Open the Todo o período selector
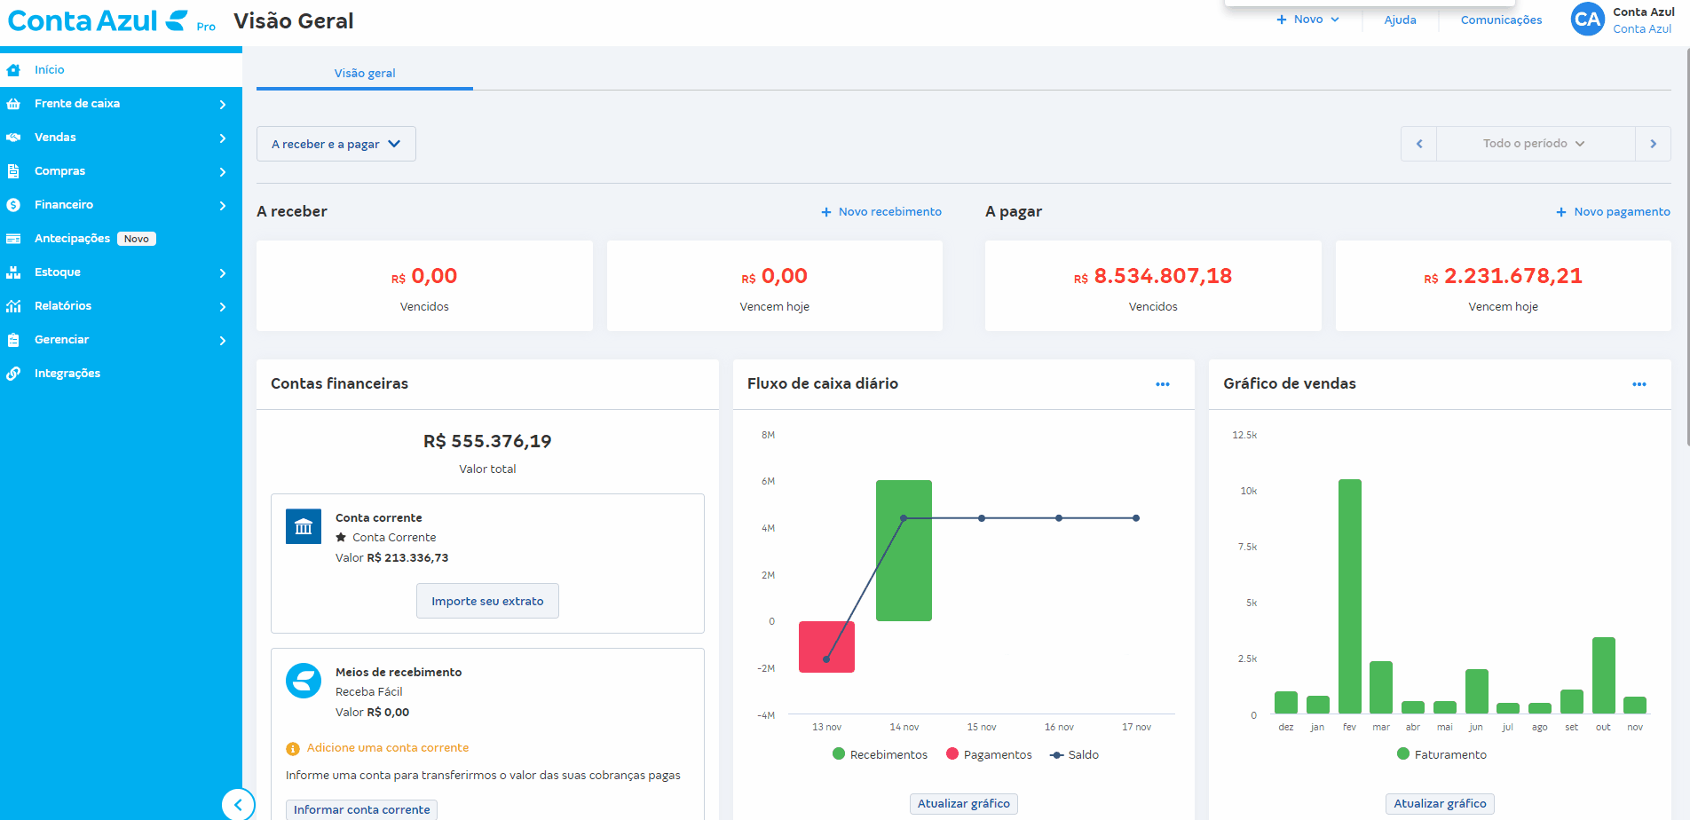Viewport: 1690px width, 820px height. [1535, 144]
